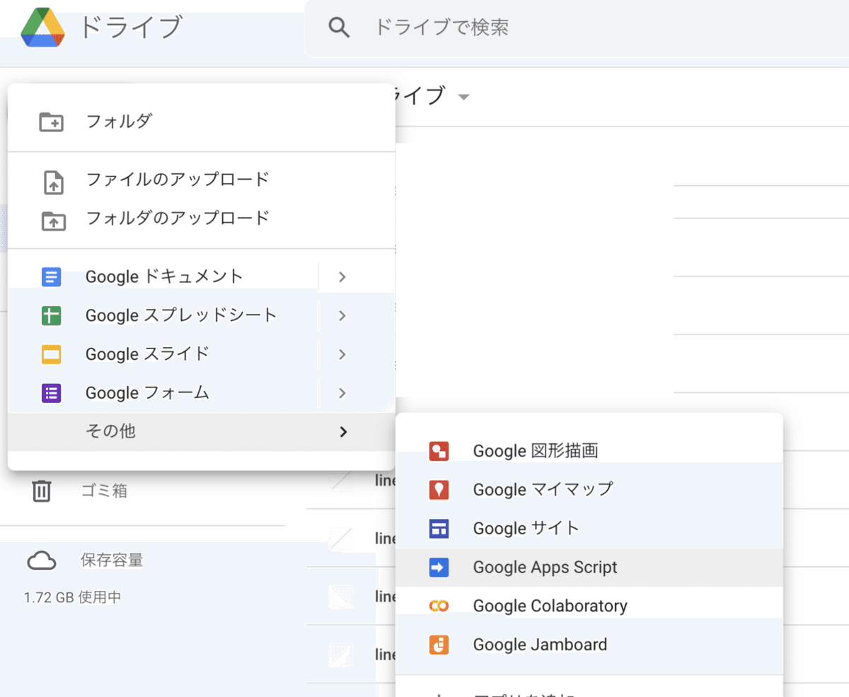Create a new Google ドキュメント

pyautogui.click(x=163, y=276)
